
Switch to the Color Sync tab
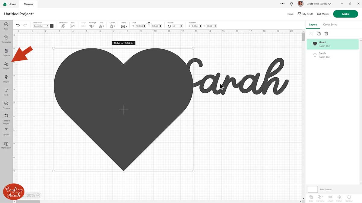coord(330,24)
